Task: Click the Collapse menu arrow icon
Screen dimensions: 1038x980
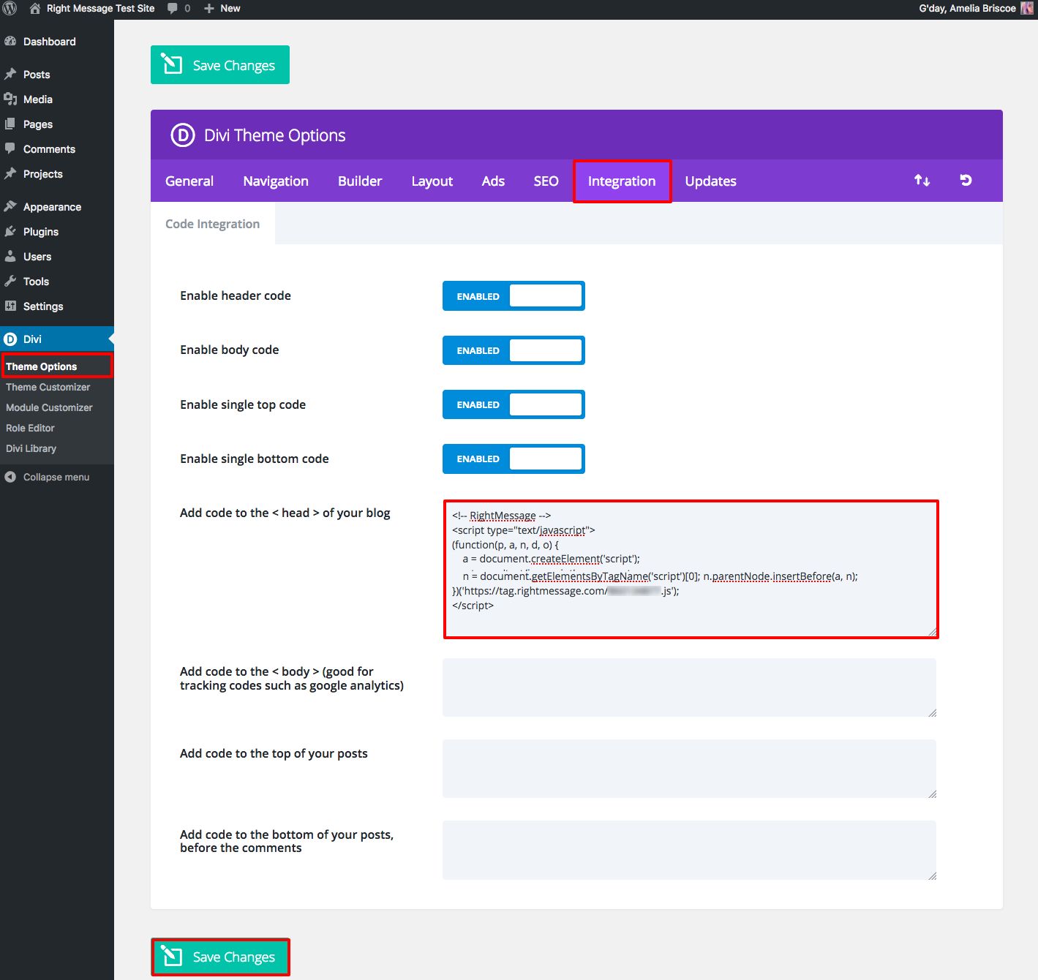Action: click(10, 477)
